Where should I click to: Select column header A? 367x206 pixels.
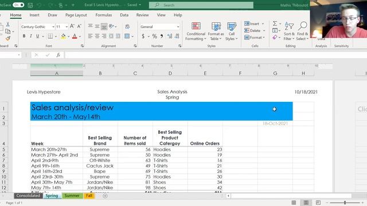[x=57, y=73]
